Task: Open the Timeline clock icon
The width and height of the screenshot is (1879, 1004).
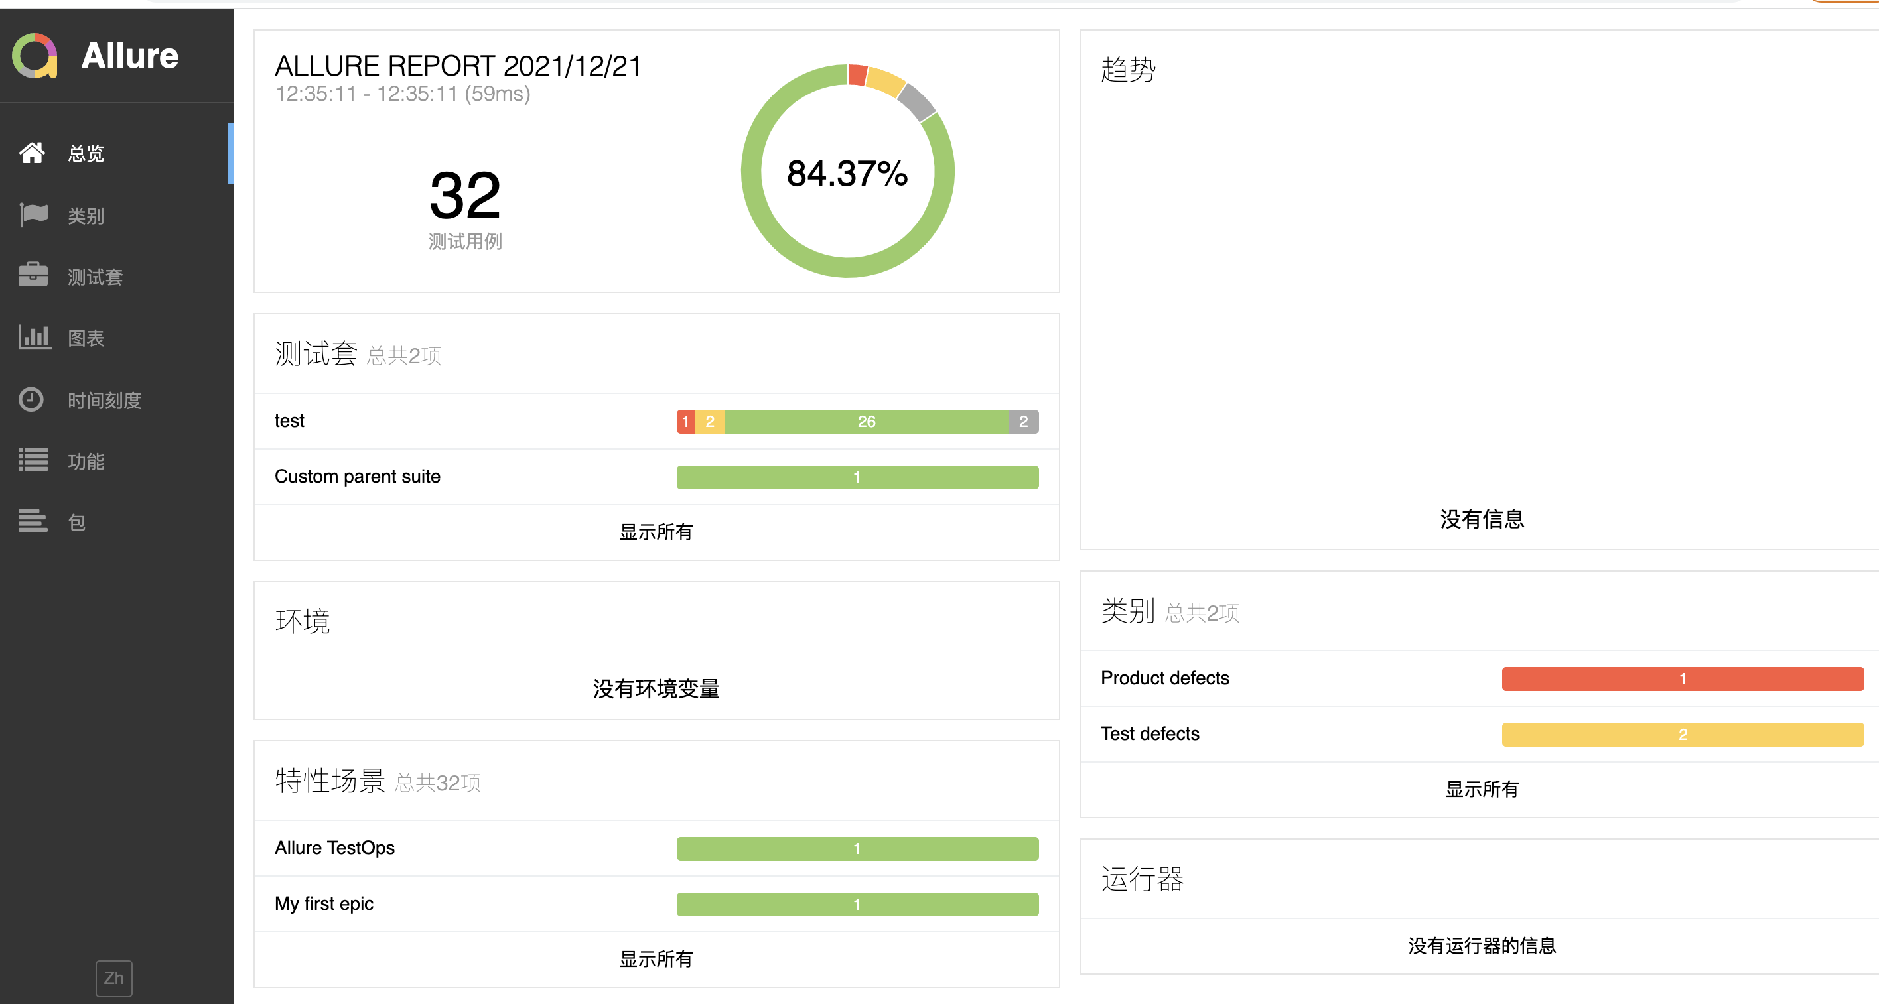Action: click(31, 400)
